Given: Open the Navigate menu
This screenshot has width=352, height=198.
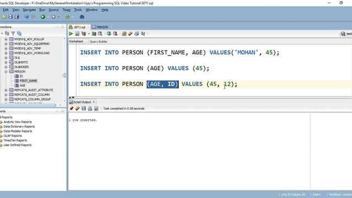Looking at the screenshot, I should click(29, 10).
